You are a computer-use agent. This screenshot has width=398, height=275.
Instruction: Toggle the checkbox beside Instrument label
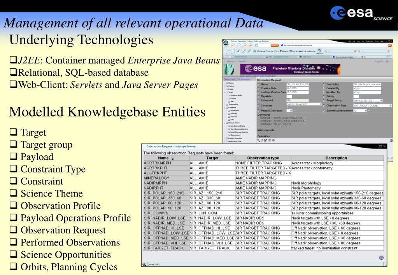pyautogui.click(x=258, y=100)
